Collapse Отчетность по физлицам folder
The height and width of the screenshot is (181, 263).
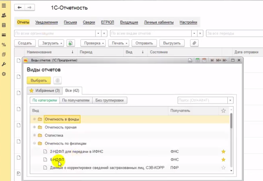coord(34,144)
